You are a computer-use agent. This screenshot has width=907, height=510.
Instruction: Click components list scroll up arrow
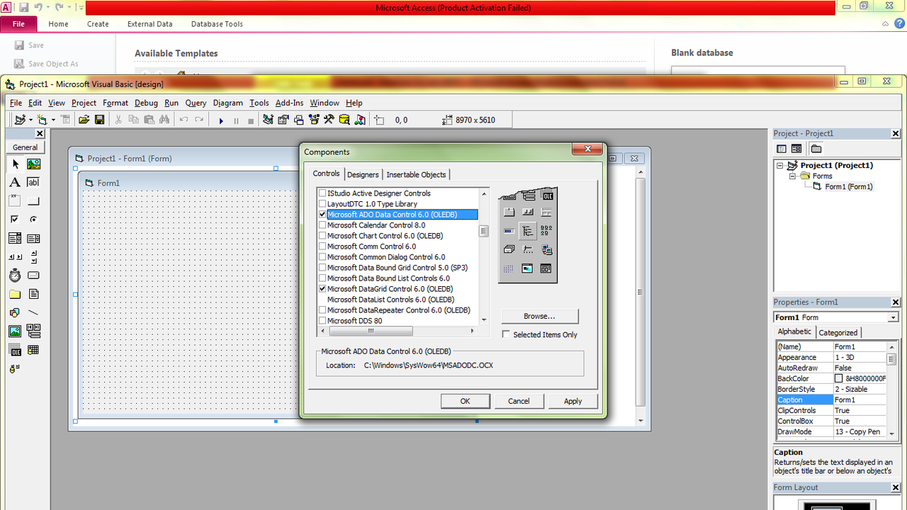[x=484, y=193]
